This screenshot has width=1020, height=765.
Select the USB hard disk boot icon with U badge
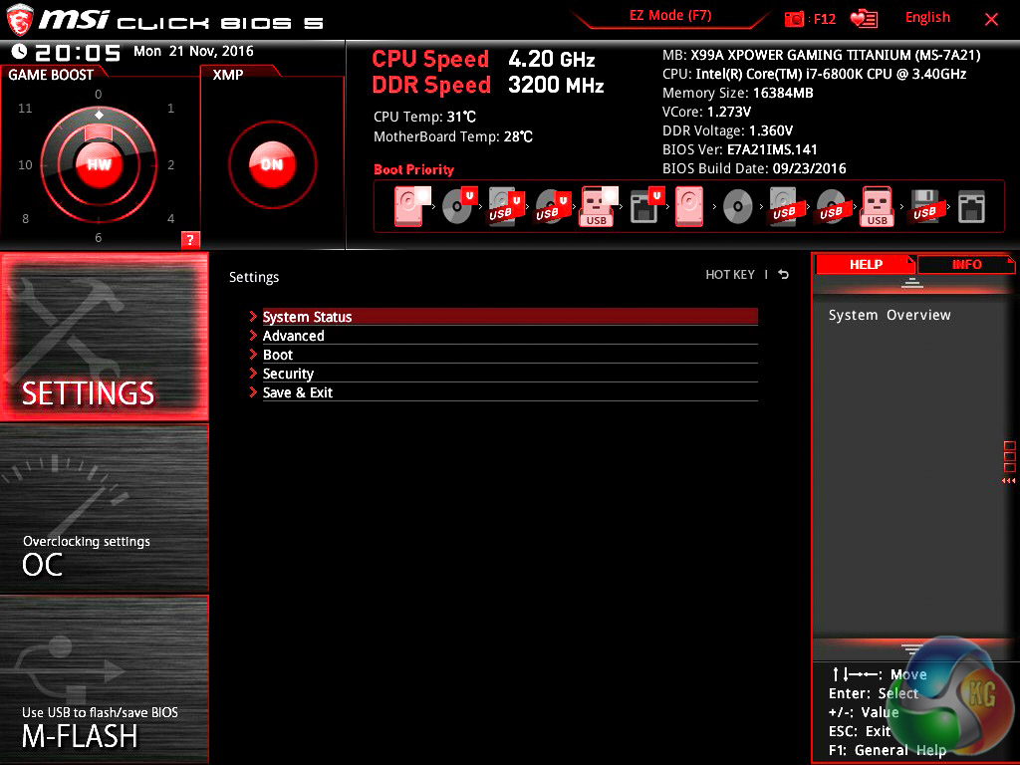506,206
